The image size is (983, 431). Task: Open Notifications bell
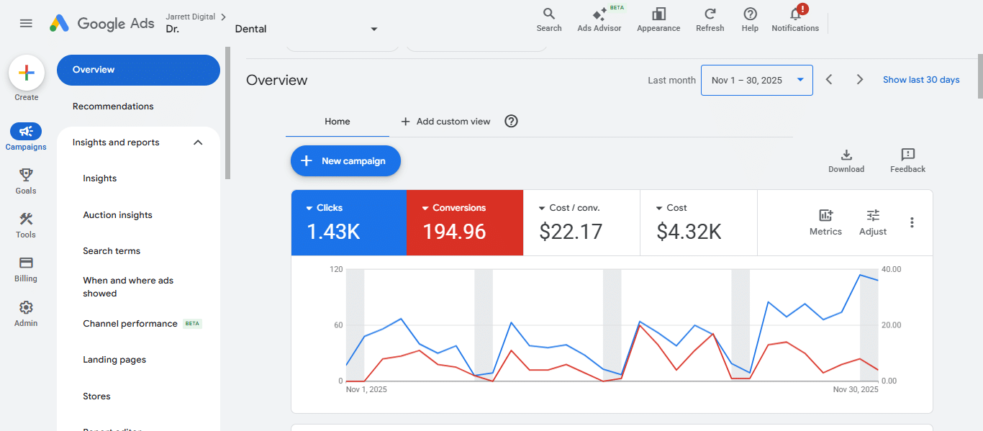click(795, 14)
